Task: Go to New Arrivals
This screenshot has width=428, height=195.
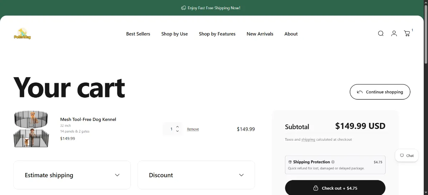Action: tap(260, 34)
